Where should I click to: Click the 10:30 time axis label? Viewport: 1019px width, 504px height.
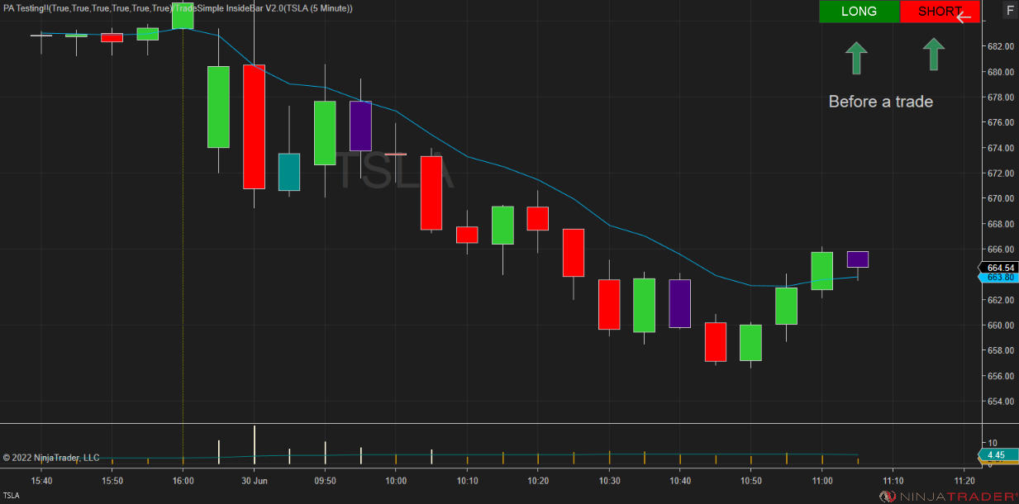pyautogui.click(x=609, y=480)
